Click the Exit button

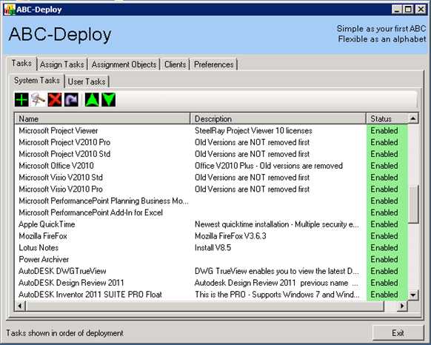tap(398, 333)
